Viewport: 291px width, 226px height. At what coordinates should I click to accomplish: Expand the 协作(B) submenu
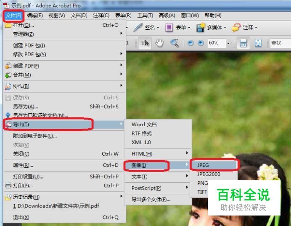64,86
